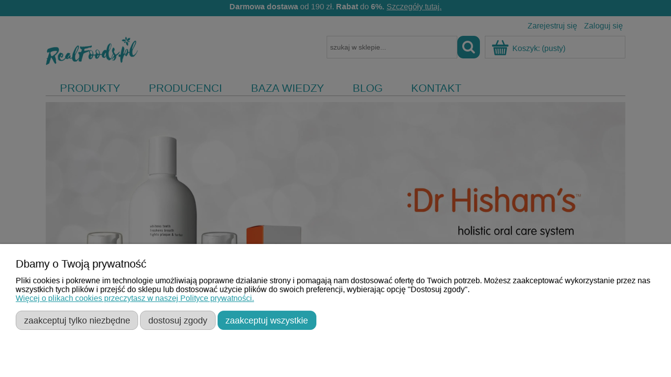Open Szczegóły tutaj delivery details link
671x377 pixels.
414,7
